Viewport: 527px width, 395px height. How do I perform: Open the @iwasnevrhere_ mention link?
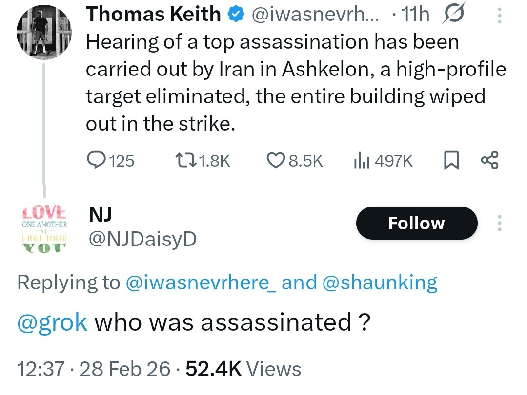[x=202, y=282]
